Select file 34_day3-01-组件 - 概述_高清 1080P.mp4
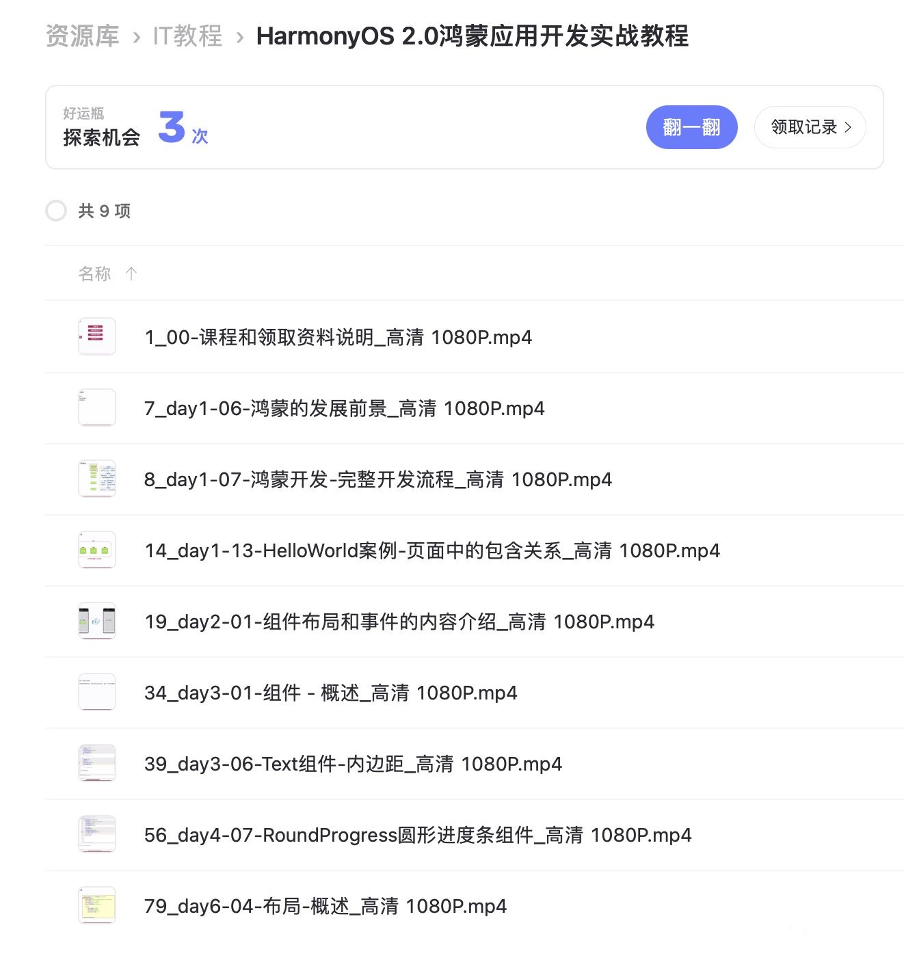Image resolution: width=904 pixels, height=960 pixels. [x=331, y=693]
